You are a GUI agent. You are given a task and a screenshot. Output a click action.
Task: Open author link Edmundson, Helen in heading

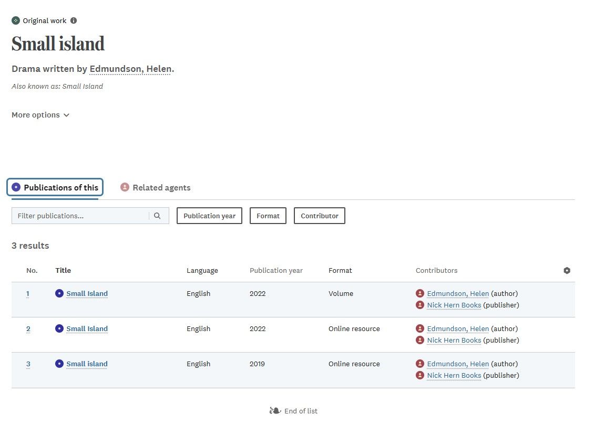tap(130, 69)
